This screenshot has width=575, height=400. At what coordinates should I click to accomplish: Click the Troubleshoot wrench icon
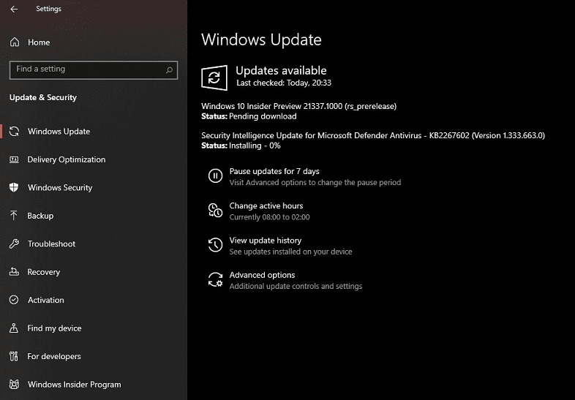(x=14, y=244)
